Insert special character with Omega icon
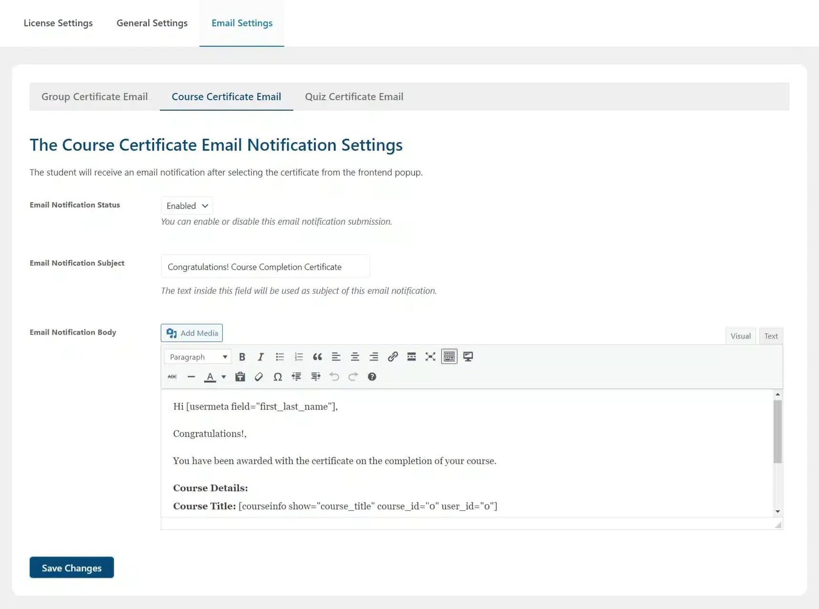819x609 pixels. 277,377
